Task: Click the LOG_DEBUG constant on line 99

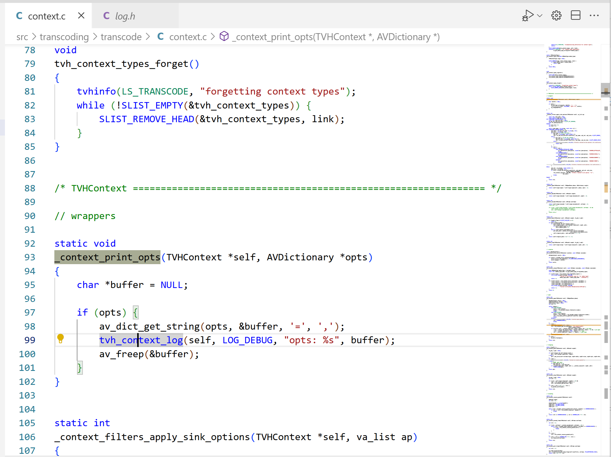Action: coord(247,340)
